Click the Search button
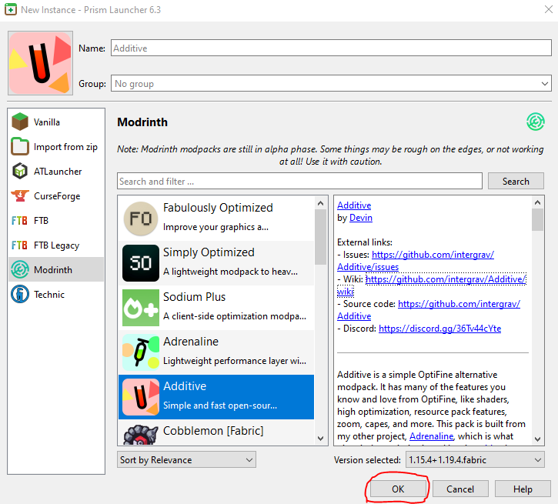Screen dimensions: 558x504 (516, 181)
